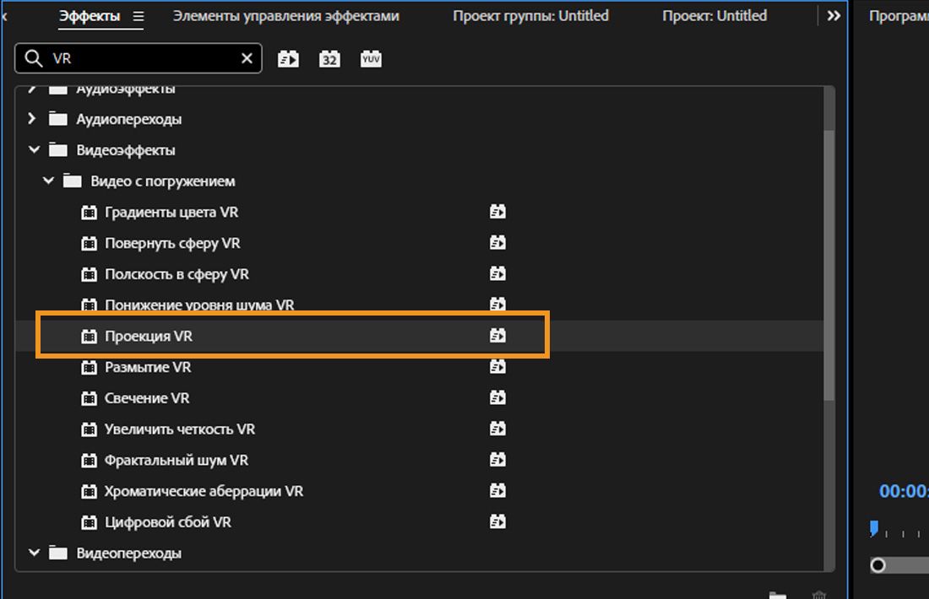
Task: Click effect icon beside Цифровой сбой VR
Action: click(89, 522)
